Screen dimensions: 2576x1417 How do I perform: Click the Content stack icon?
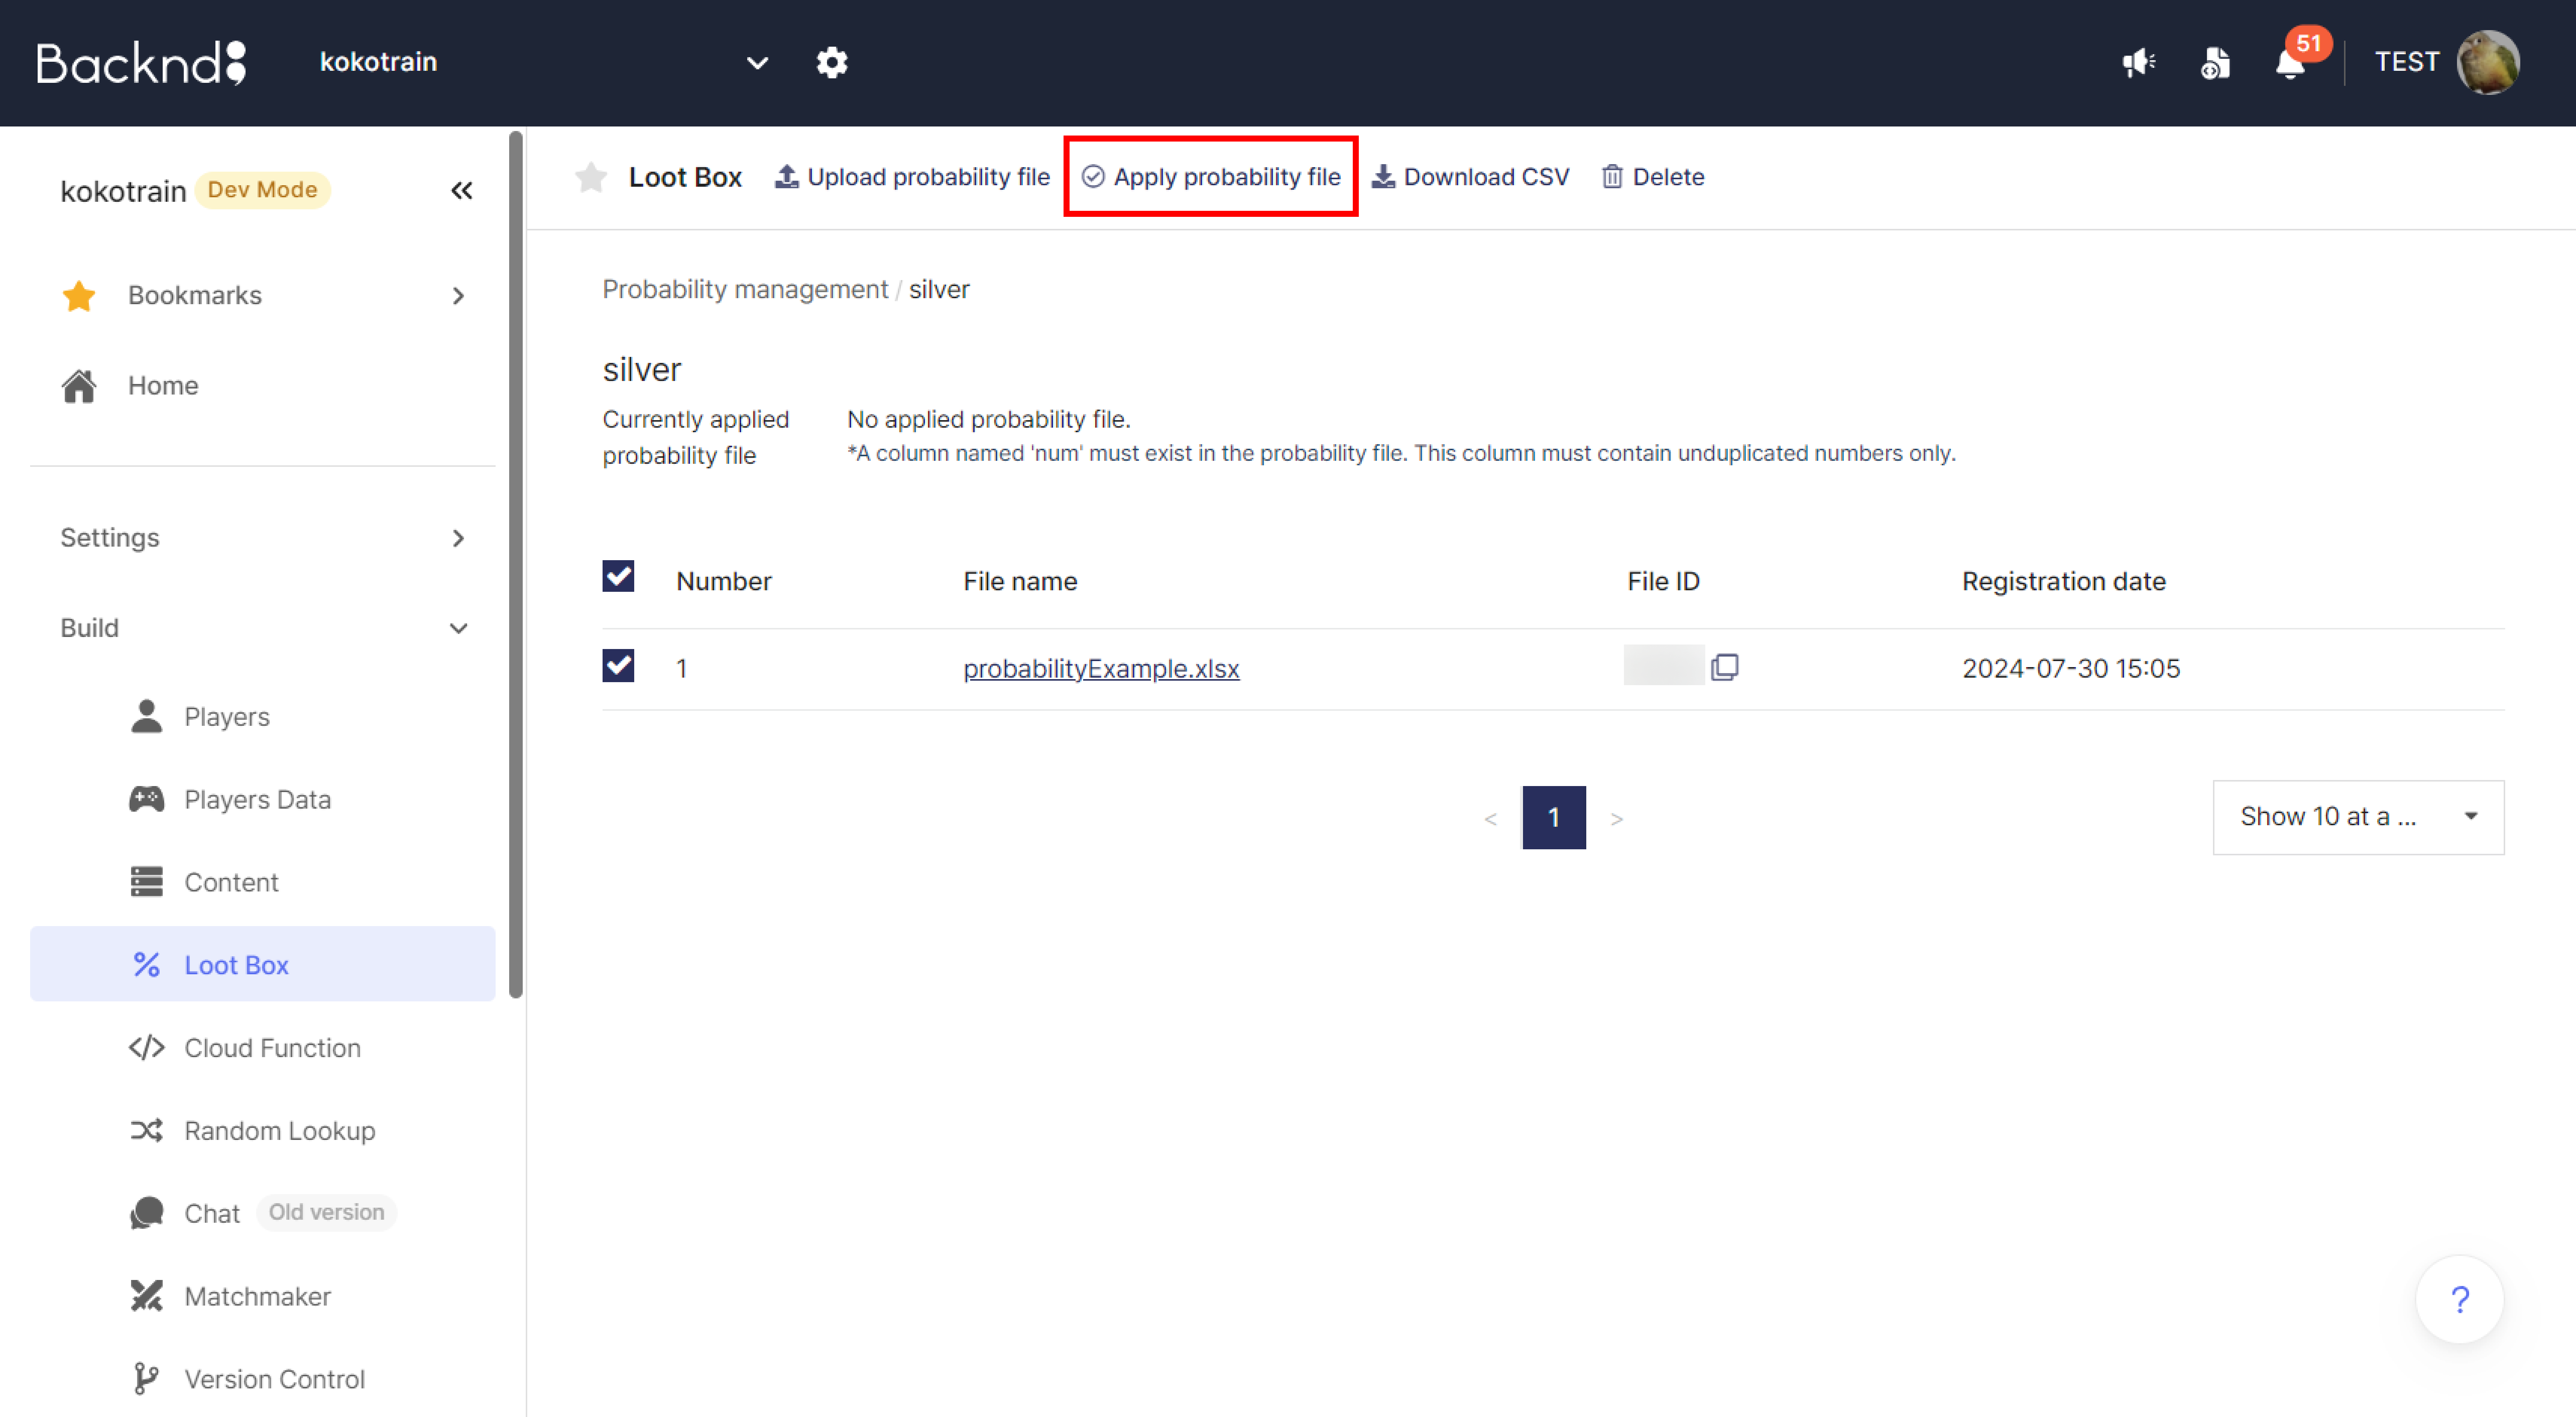147,881
